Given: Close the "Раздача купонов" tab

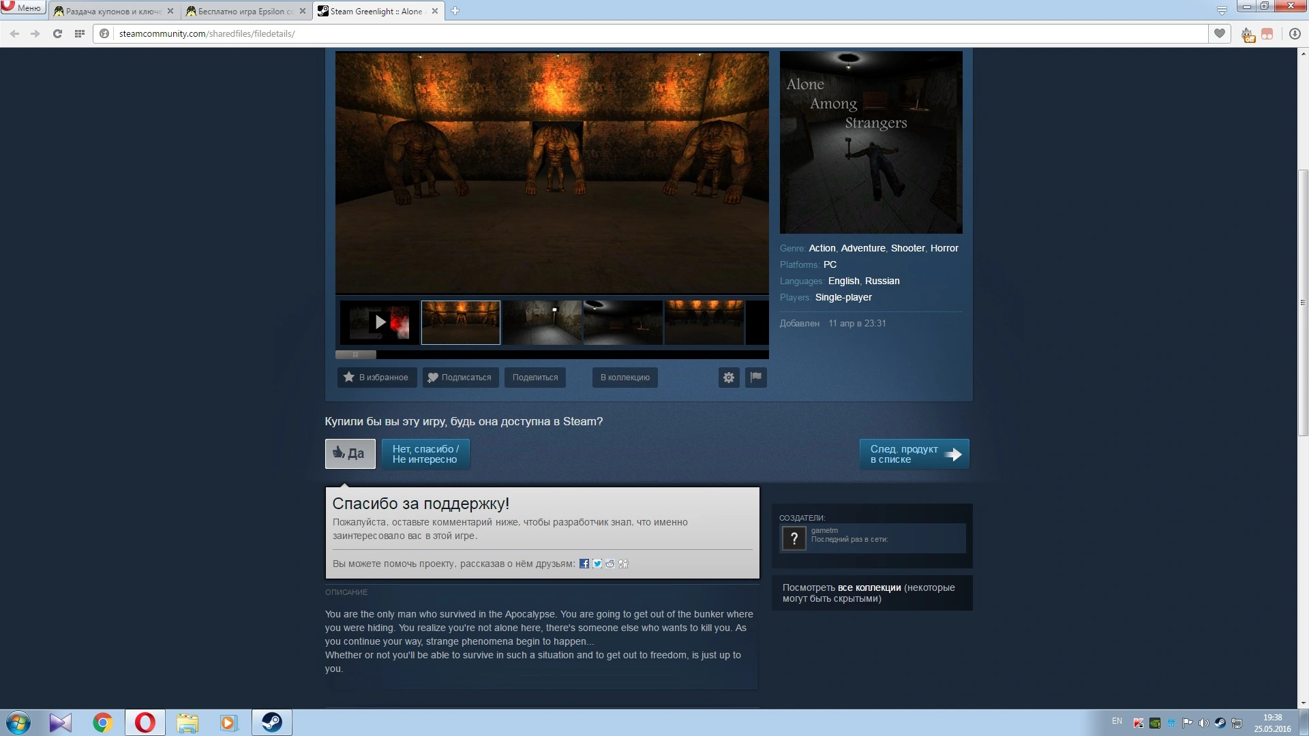Looking at the screenshot, I should 170,11.
